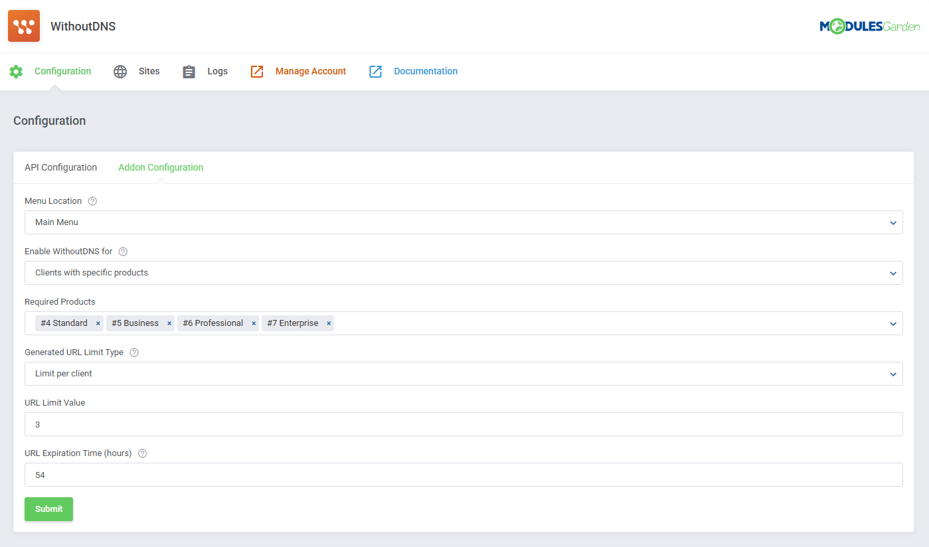Screen dimensions: 929x547
Task: Switch to the API Configuration tab
Action: 60,167
